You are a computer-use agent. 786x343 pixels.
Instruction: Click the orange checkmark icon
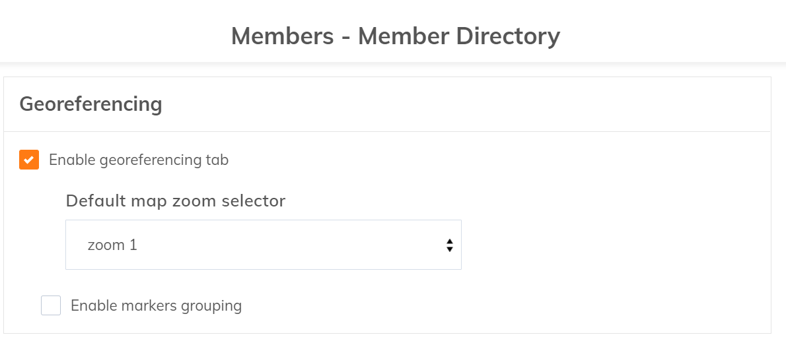pos(29,160)
